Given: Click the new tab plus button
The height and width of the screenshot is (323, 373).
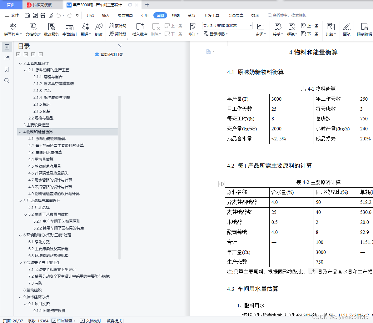Looking at the screenshot, I should [147, 5].
